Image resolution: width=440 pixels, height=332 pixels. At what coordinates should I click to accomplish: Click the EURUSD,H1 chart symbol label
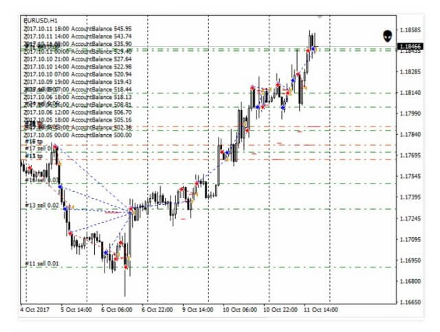[41, 21]
